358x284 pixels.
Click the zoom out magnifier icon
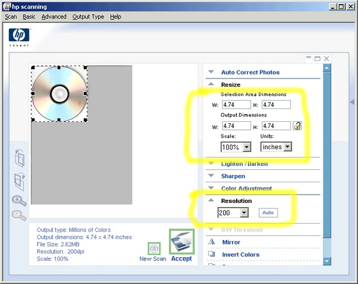(x=19, y=215)
